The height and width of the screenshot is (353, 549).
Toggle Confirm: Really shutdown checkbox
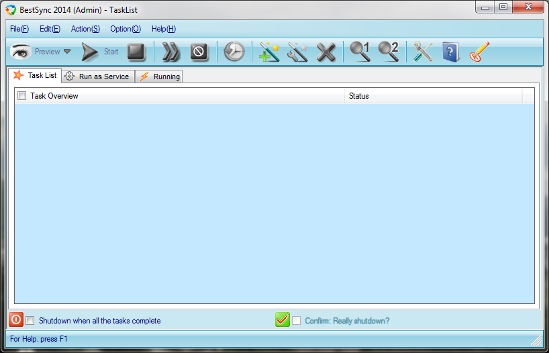(x=296, y=320)
